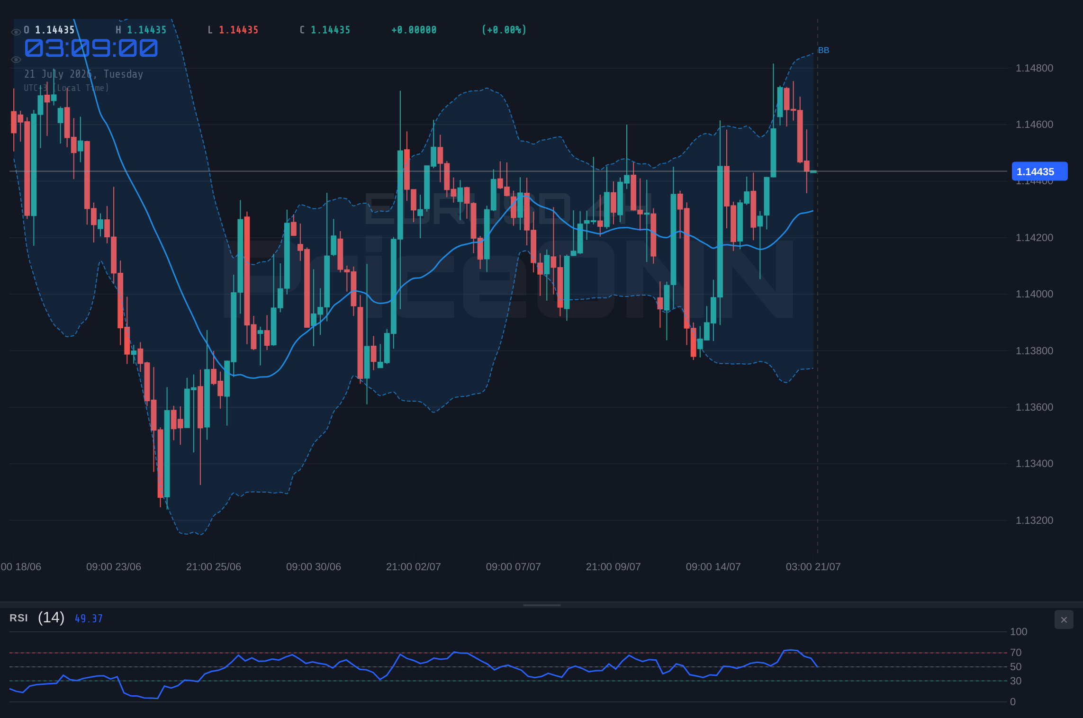The height and width of the screenshot is (718, 1083).
Task: Click the RSI period (14) setting
Action: coord(51,617)
